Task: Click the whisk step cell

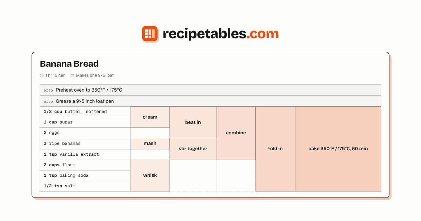Action: [x=150, y=176]
